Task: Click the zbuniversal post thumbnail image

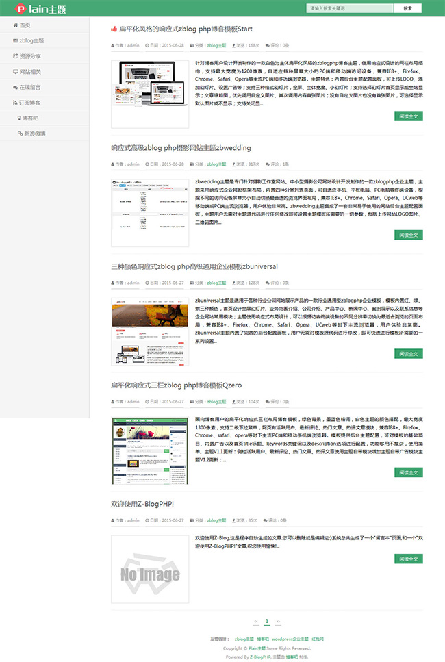Action: point(150,331)
